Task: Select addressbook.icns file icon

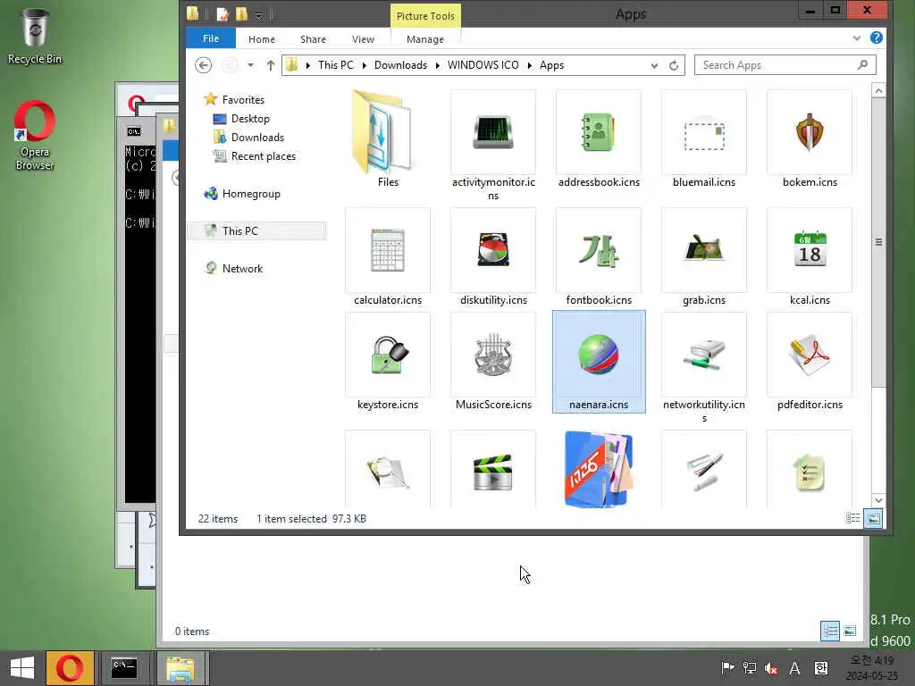Action: point(598,132)
